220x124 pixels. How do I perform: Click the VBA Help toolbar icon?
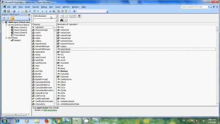75,11
